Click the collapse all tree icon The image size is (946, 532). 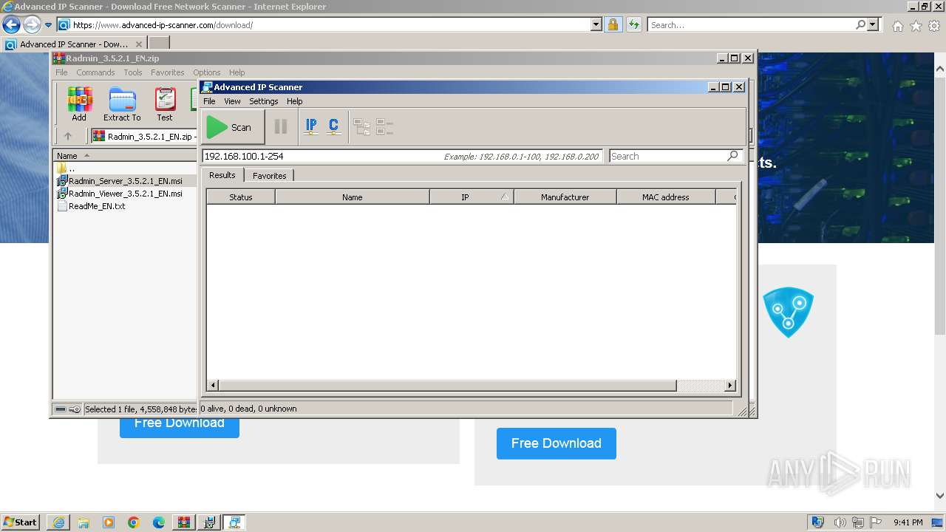pos(384,127)
